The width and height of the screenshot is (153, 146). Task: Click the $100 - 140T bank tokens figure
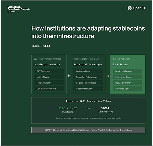click(x=68, y=108)
